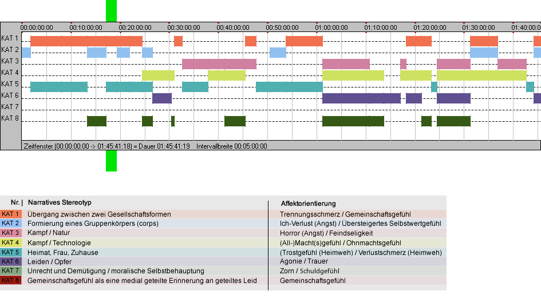Click the 01:30:00:00 timecode label
This screenshot has width=541, height=303.
tap(479, 27)
